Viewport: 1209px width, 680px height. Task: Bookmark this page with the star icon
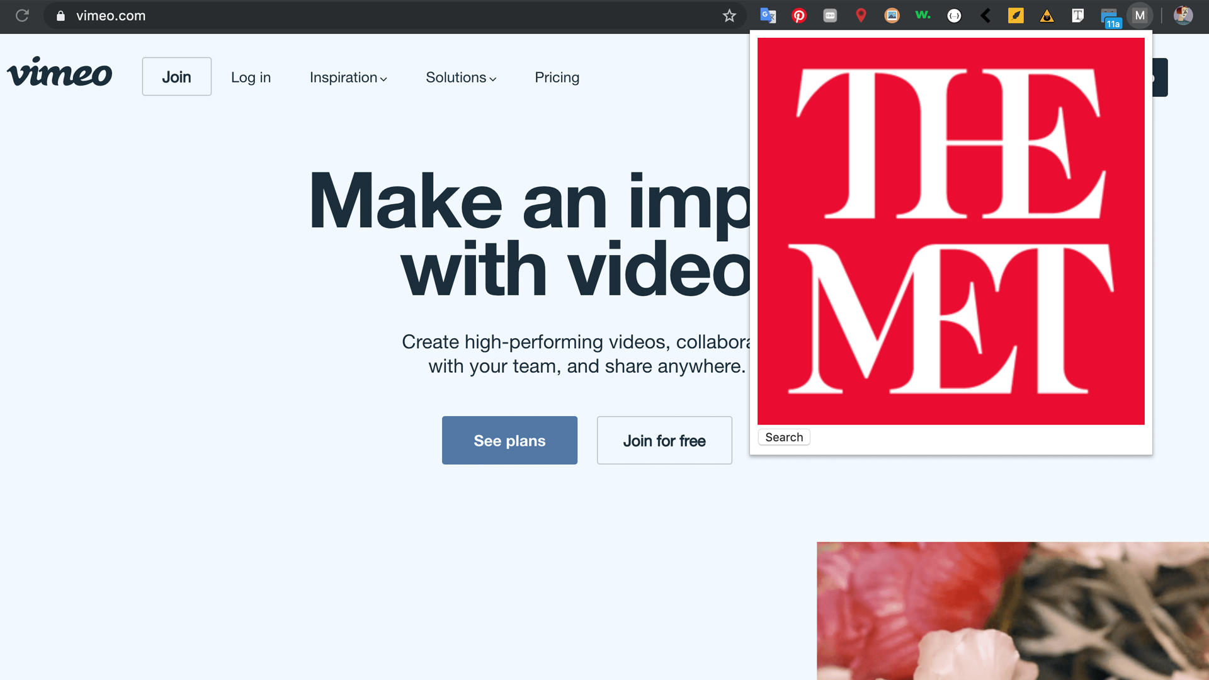click(x=729, y=16)
